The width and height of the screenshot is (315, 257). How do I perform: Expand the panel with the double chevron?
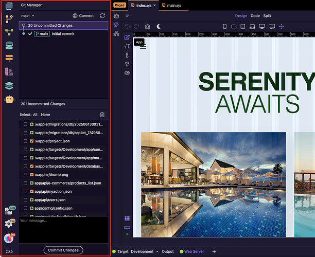(x=127, y=16)
